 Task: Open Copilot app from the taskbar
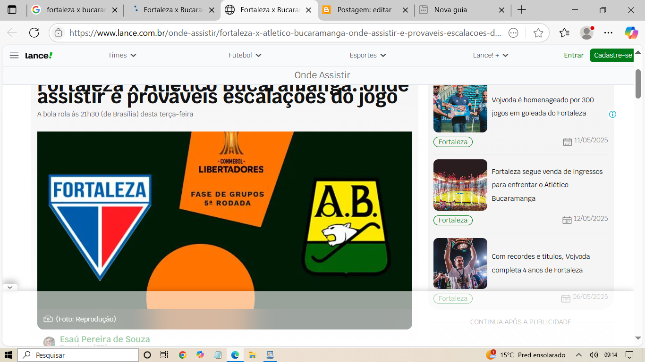[x=200, y=355]
